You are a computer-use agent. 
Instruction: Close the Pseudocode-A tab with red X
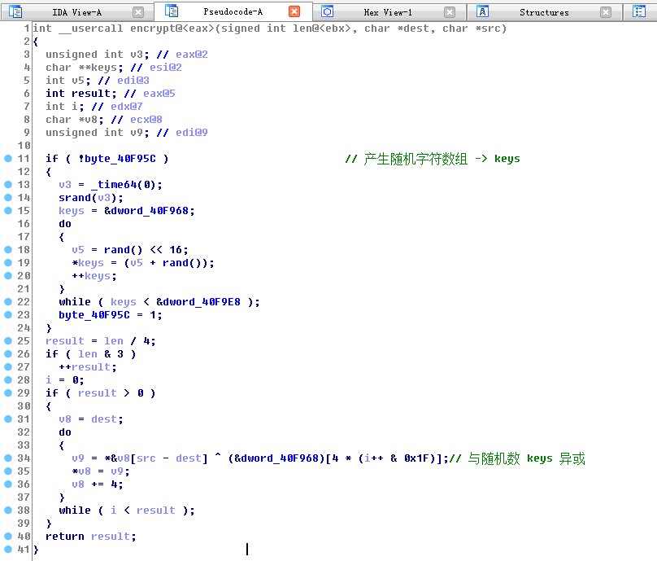pos(294,11)
